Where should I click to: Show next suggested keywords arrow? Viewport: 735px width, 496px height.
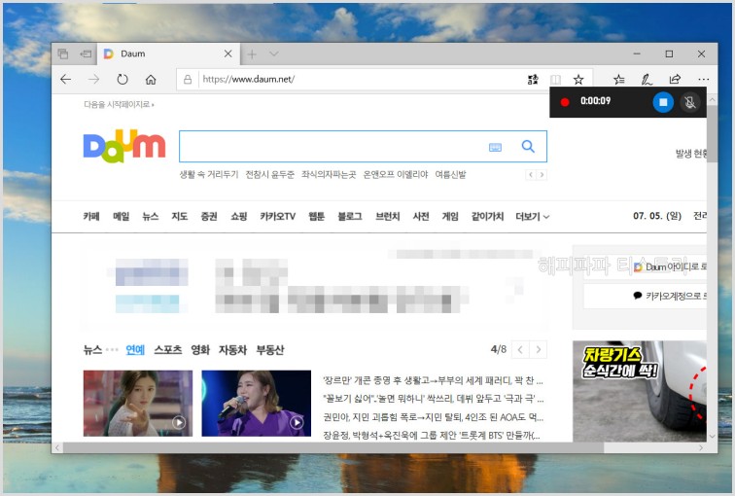[542, 174]
